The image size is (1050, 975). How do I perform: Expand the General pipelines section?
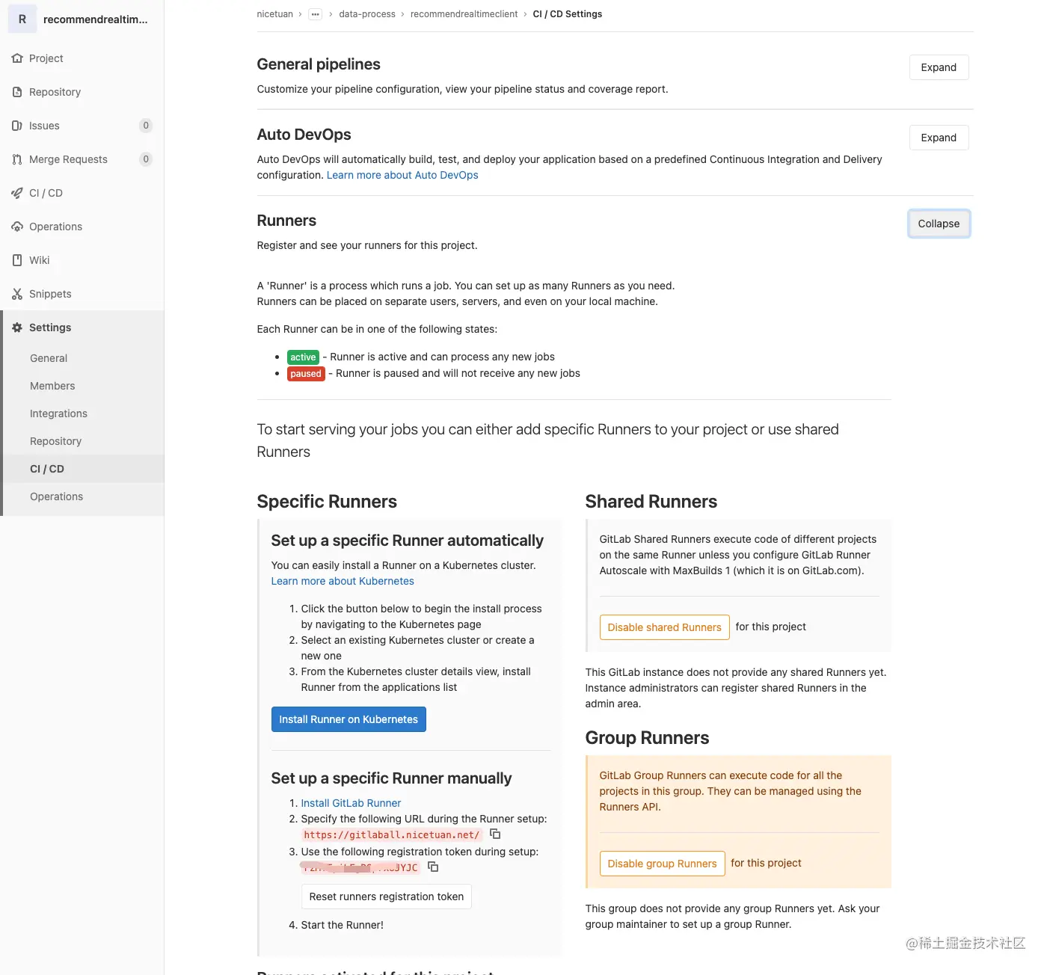(939, 67)
